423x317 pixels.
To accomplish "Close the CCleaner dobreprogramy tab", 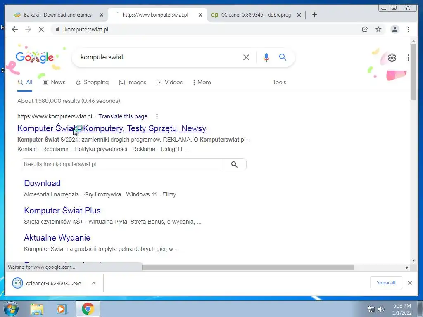I will [299, 15].
